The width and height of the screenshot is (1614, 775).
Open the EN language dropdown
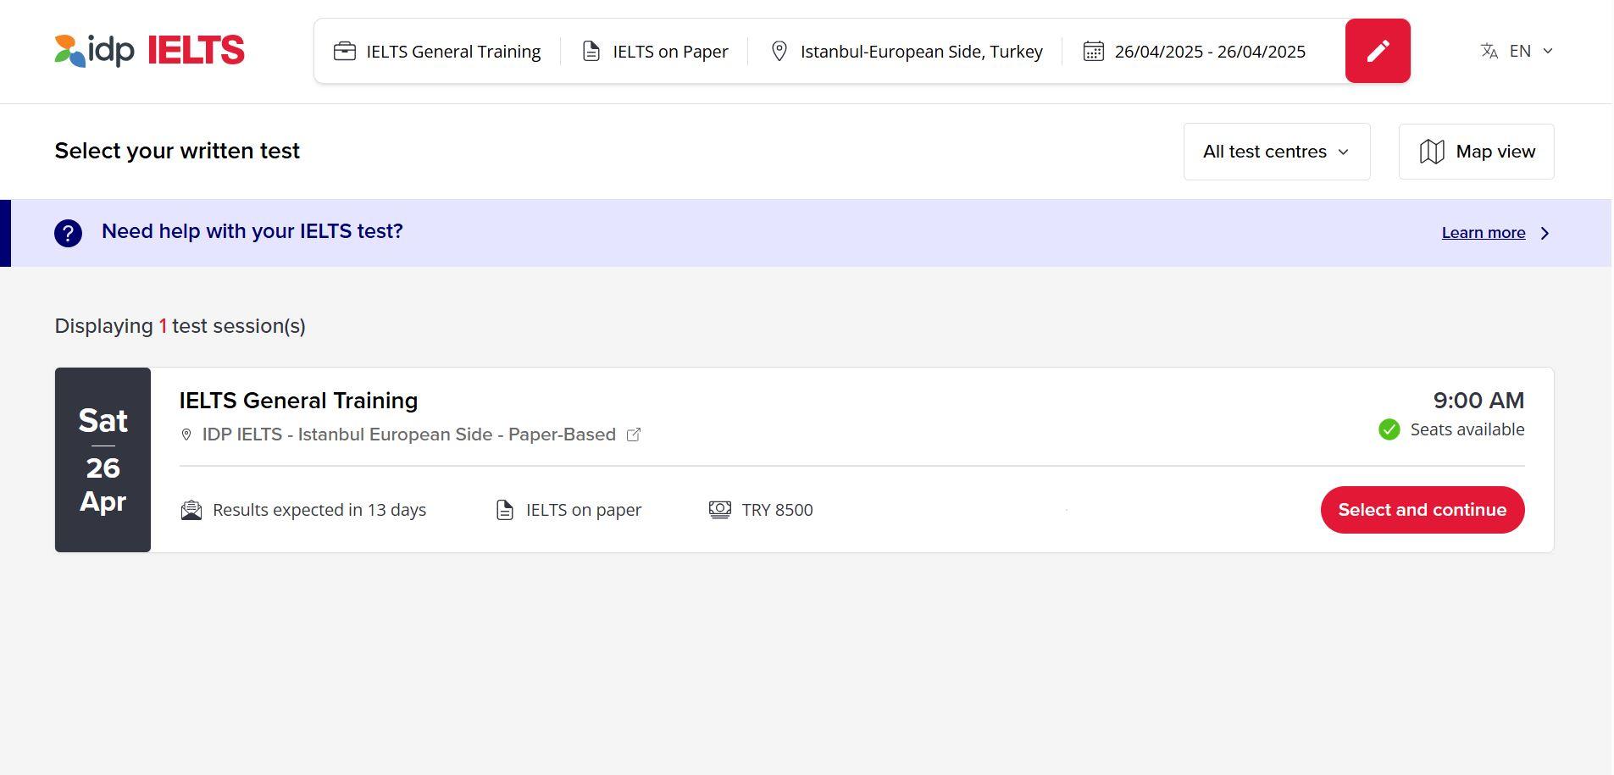coord(1517,51)
